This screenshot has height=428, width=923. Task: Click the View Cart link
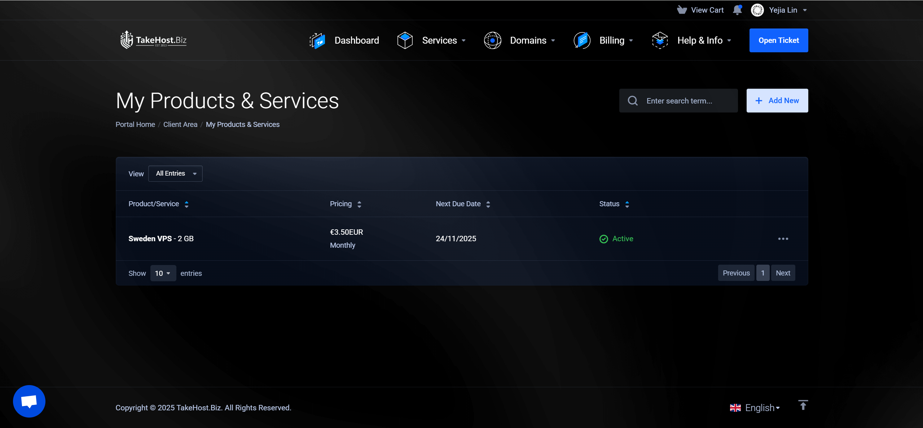click(700, 10)
